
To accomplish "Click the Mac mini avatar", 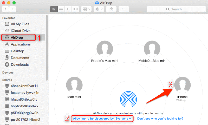I will click(x=74, y=85).
